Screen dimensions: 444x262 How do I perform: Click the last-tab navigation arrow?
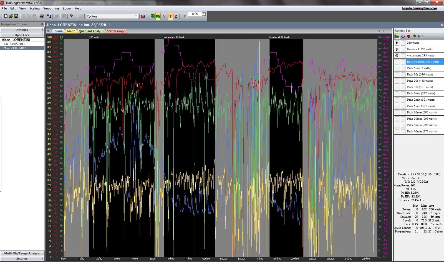pyautogui.click(x=389, y=31)
